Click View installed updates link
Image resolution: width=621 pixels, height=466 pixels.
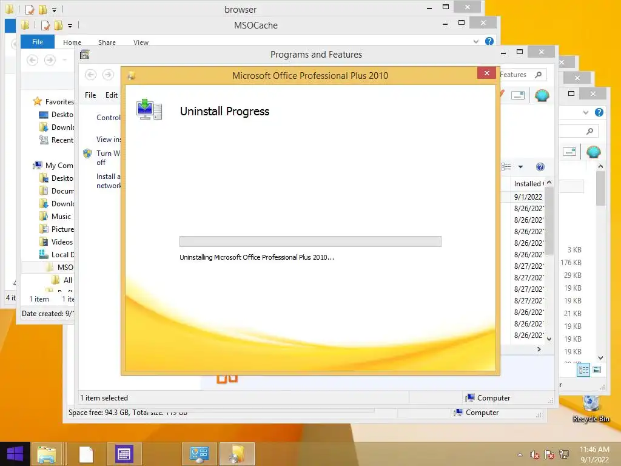[109, 140]
